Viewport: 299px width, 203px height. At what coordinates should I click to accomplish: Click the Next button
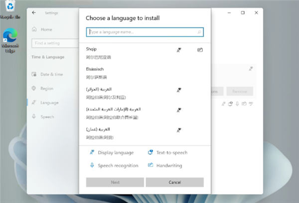(x=115, y=182)
